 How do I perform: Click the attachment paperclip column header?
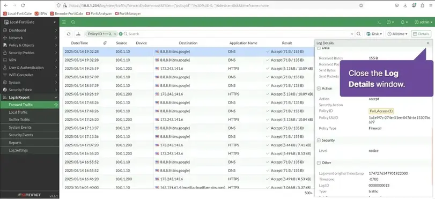pyautogui.click(x=105, y=43)
